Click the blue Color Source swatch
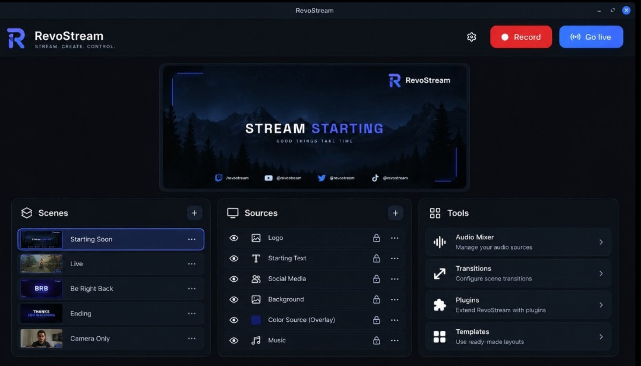The height and width of the screenshot is (366, 641). tap(256, 320)
